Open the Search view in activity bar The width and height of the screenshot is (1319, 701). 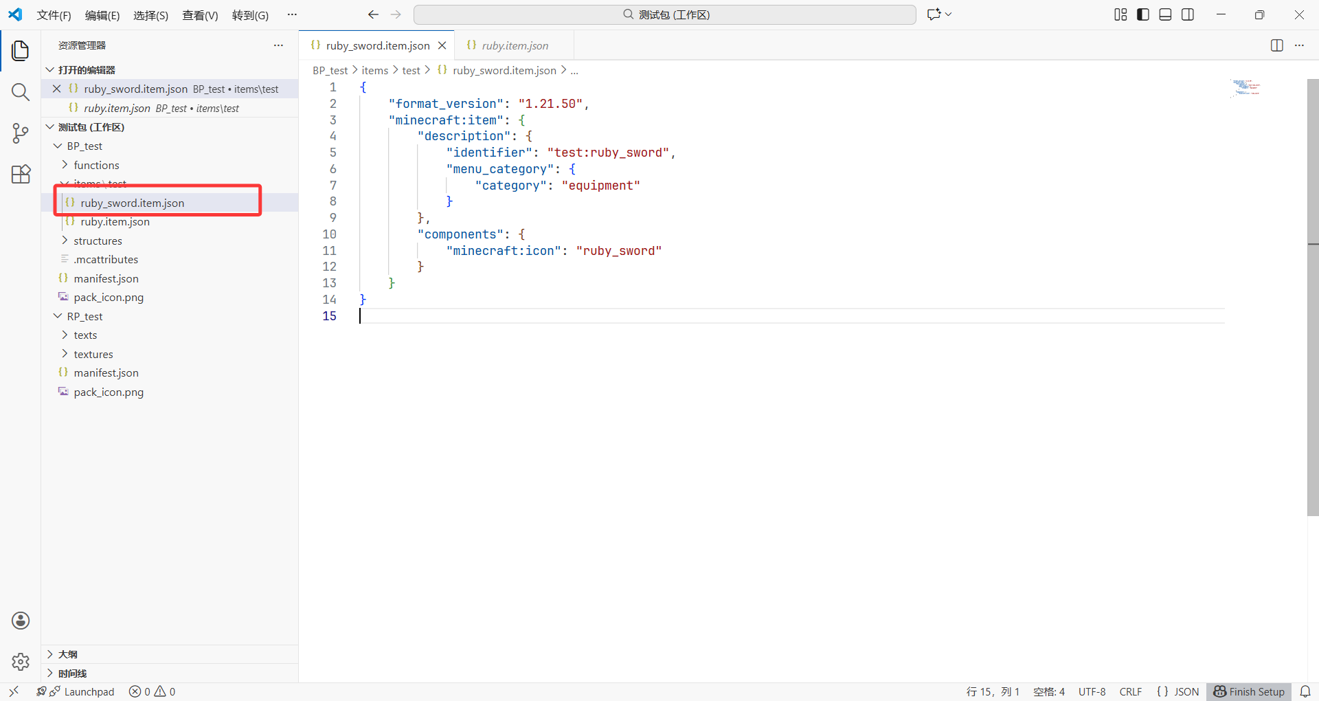21,92
